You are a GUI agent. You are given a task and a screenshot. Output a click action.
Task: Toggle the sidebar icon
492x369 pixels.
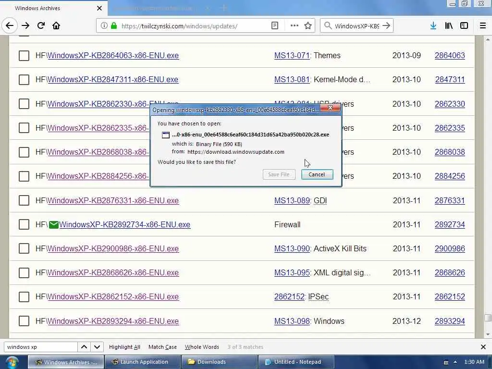pos(464,26)
